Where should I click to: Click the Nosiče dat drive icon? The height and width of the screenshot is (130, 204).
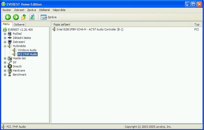click(10, 58)
